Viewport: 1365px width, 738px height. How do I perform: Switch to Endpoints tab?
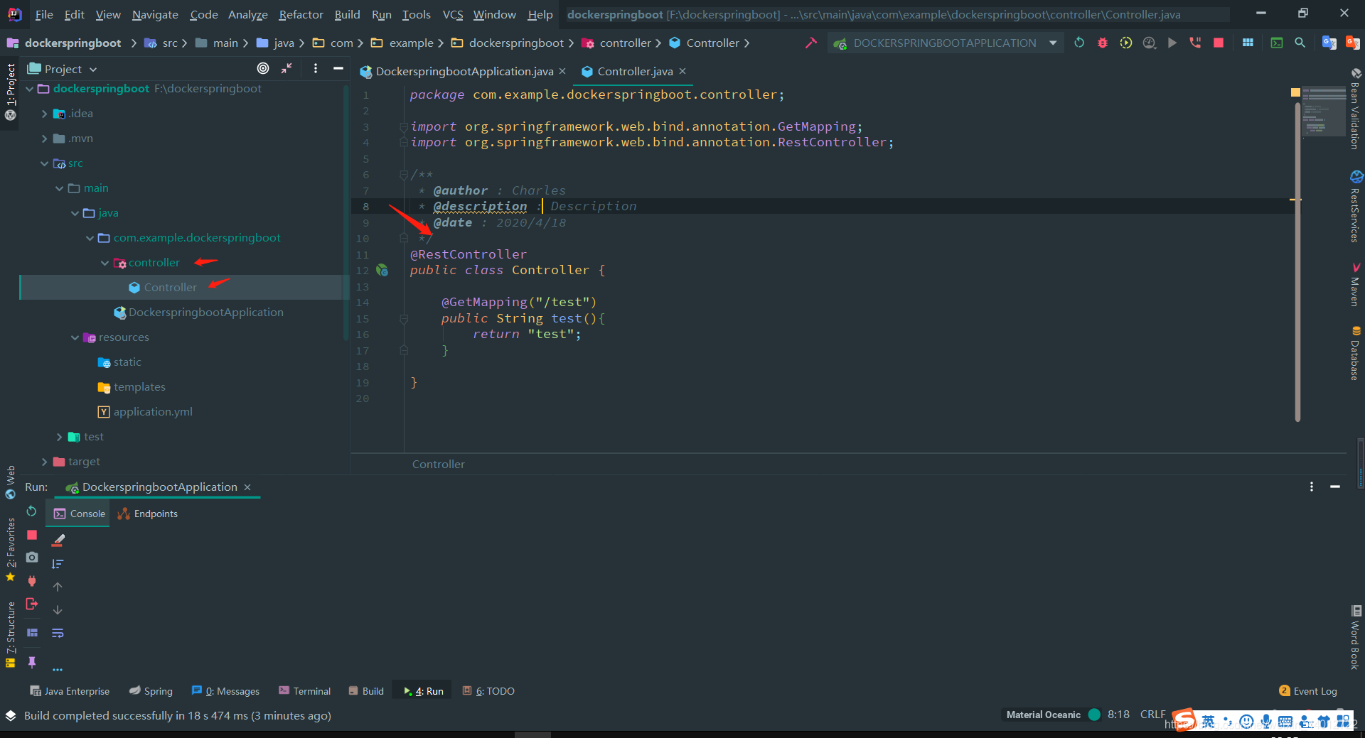point(148,514)
